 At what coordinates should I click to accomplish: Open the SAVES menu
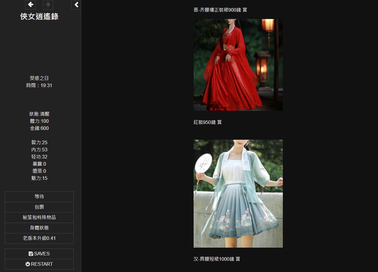(x=39, y=254)
